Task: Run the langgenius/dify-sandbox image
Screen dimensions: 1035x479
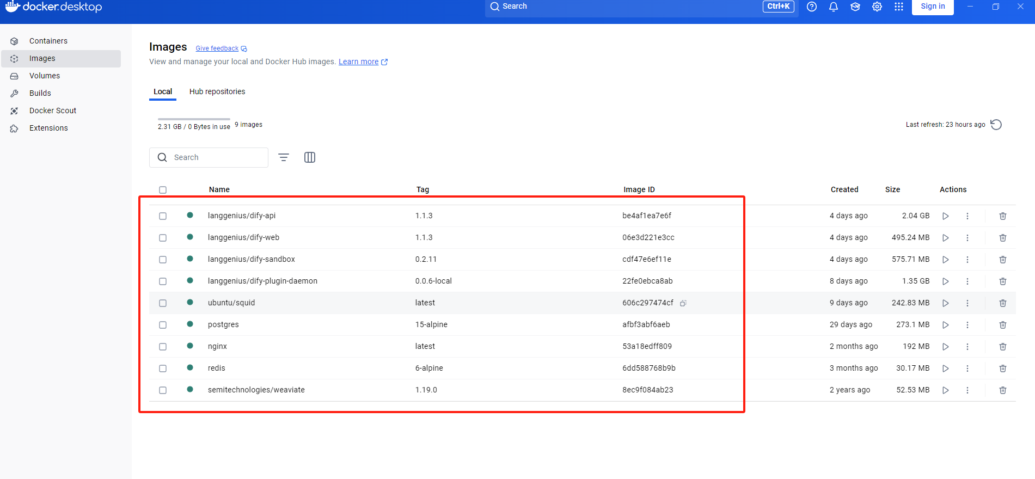Action: 946,260
